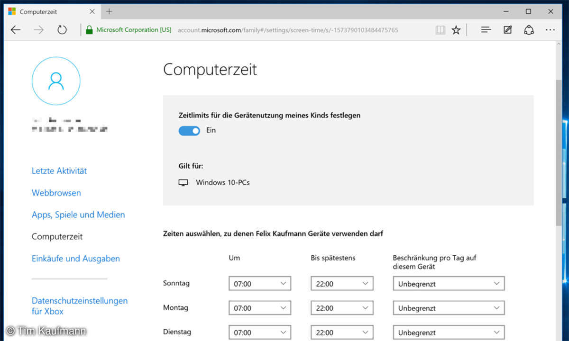The width and height of the screenshot is (569, 341).
Task: Turn off the Zeitlimits toggle switch
Action: 189,130
